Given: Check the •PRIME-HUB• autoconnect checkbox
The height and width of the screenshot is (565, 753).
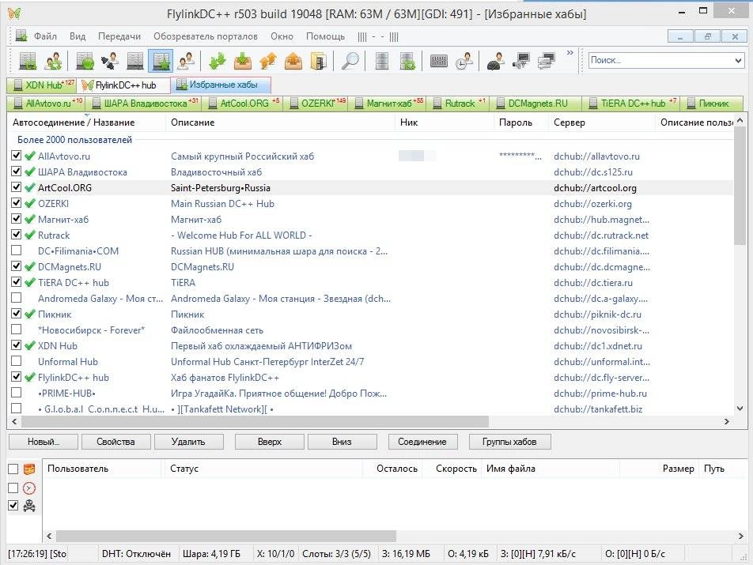Looking at the screenshot, I should (17, 393).
